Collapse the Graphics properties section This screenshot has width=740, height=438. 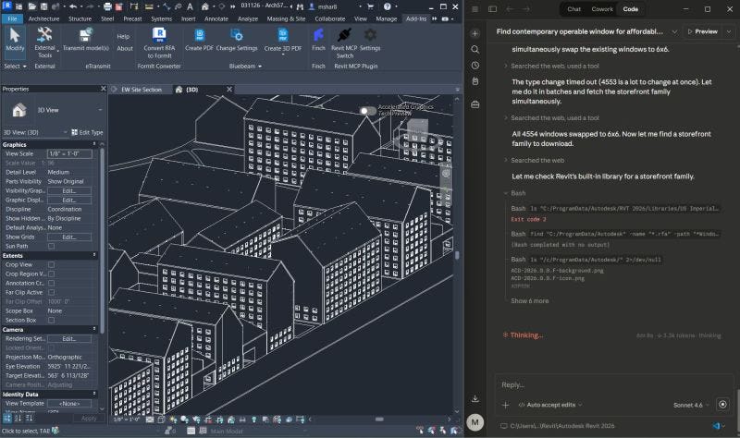94,144
